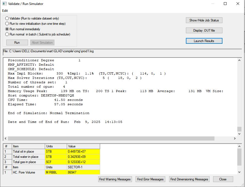Screen dimensions: 245x187
Task: Click the 'Elapsed Time' log line
Action: (45, 104)
